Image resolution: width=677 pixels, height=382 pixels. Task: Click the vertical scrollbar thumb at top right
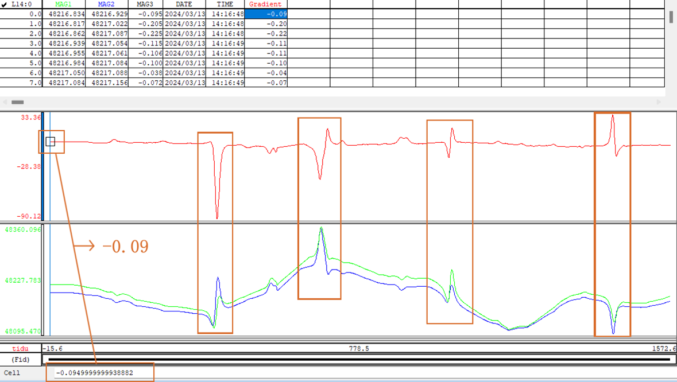tap(671, 16)
